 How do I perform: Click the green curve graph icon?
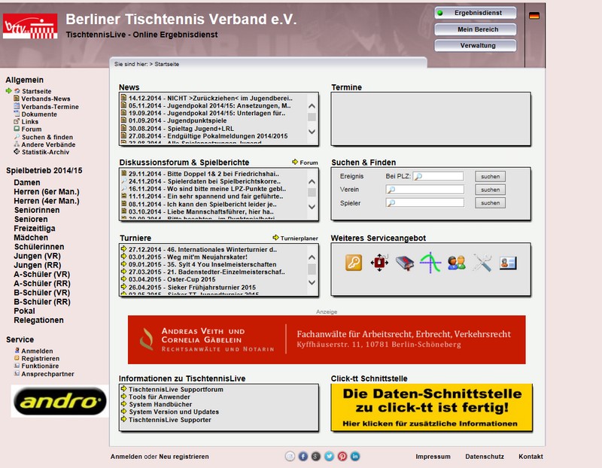coord(430,263)
